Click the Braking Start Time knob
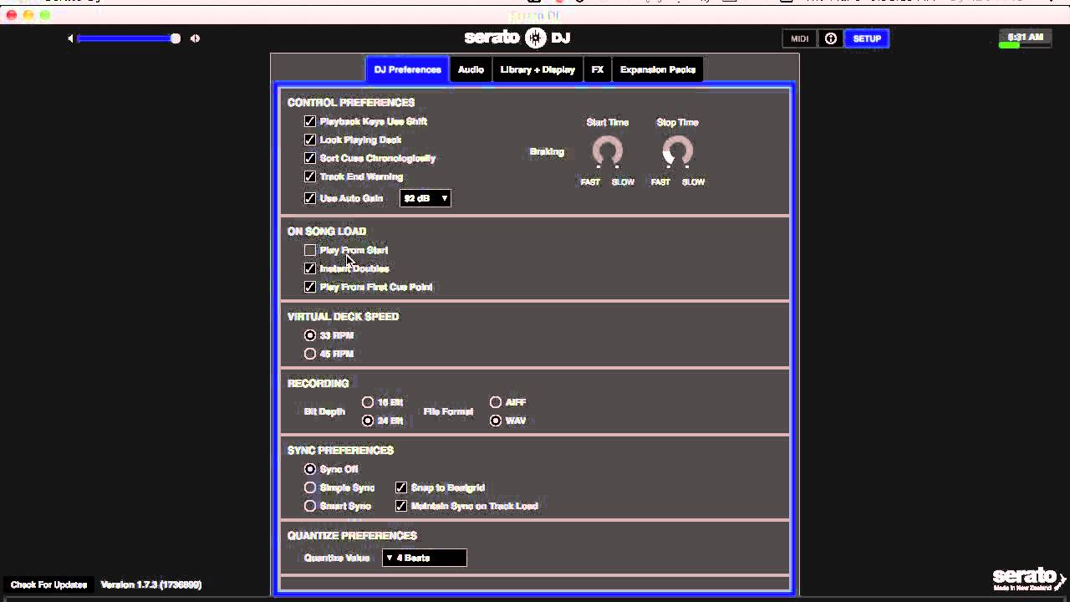The image size is (1070, 602). coord(608,152)
